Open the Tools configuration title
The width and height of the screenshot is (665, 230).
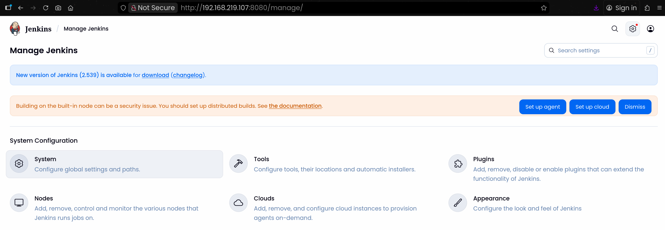[261, 159]
